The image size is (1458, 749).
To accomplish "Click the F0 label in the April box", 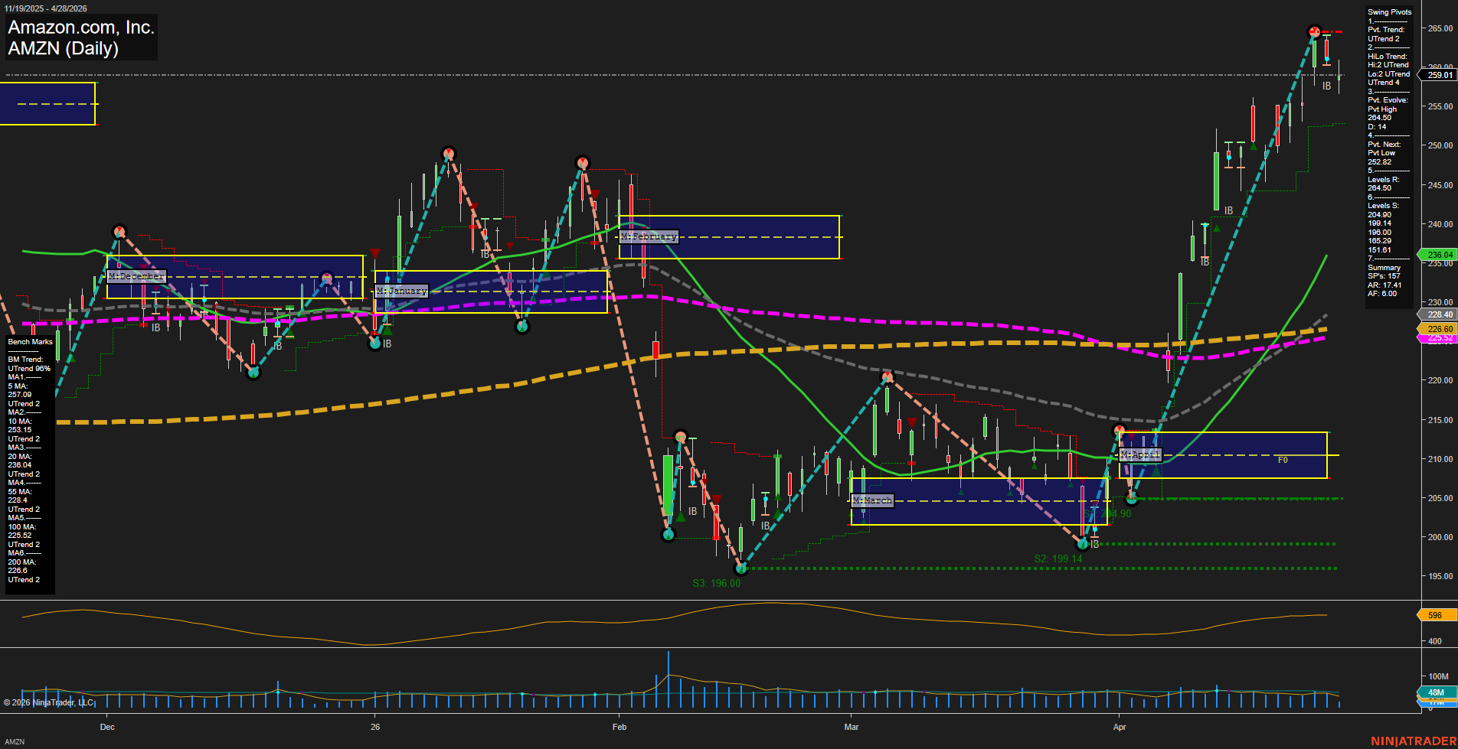I will coord(1283,460).
